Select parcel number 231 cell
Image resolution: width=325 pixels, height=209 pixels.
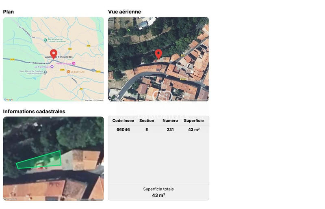(170, 130)
